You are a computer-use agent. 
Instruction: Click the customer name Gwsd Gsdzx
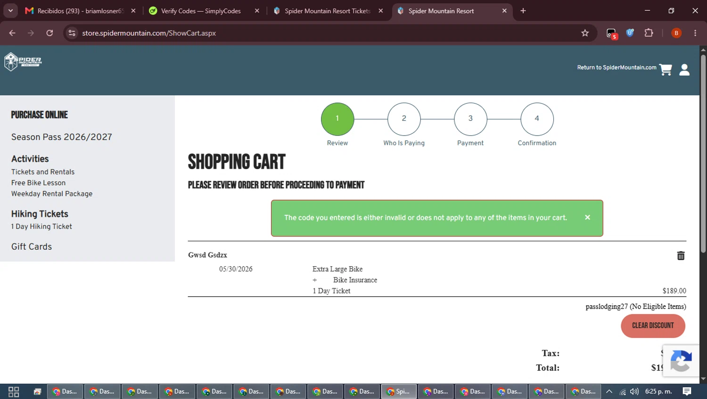pos(207,255)
